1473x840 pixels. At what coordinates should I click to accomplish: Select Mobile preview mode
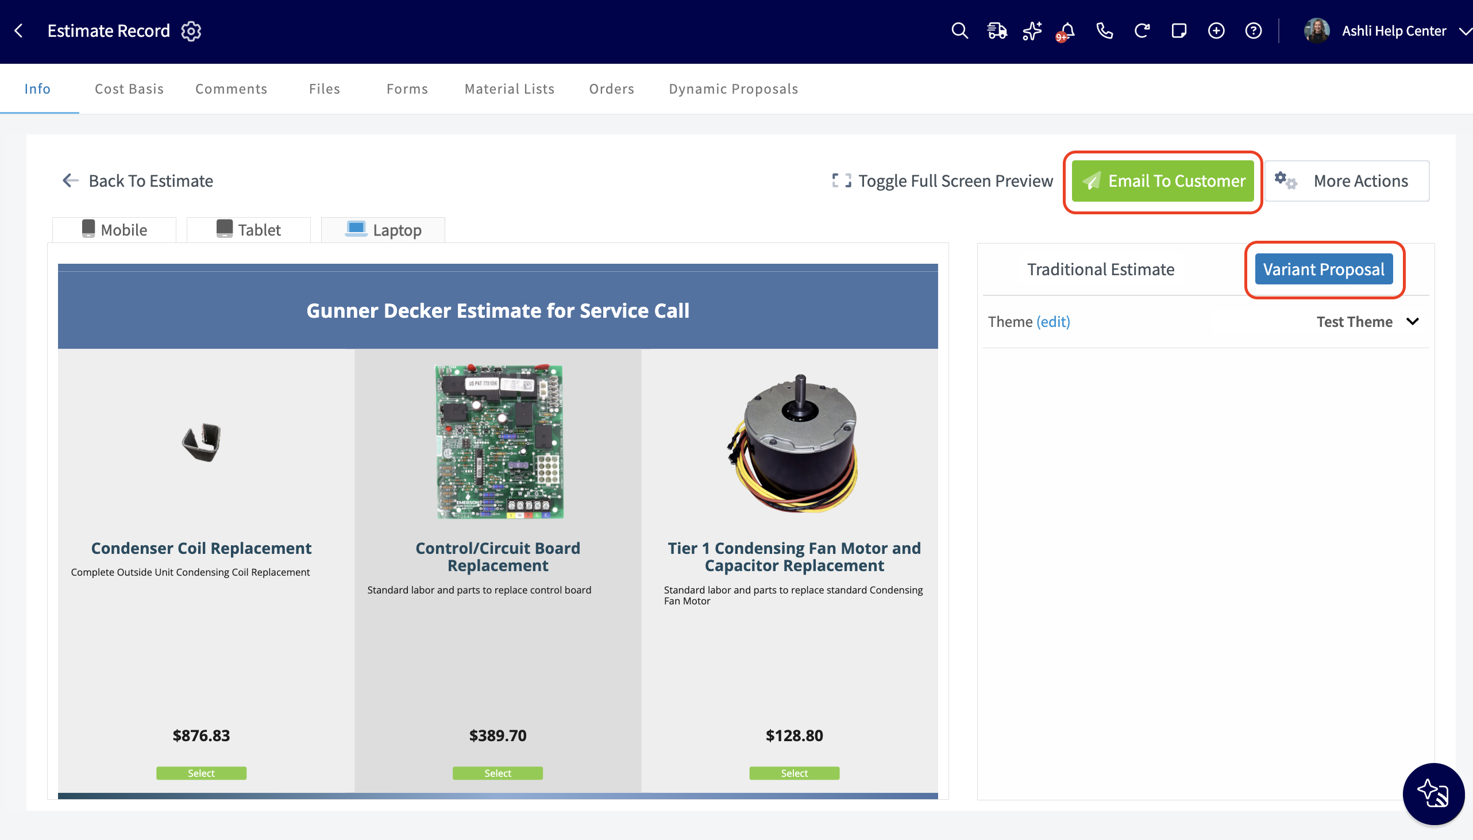pyautogui.click(x=114, y=230)
